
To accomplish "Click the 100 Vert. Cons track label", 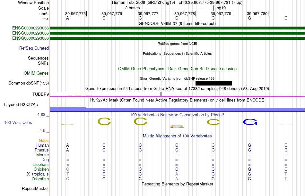I will [18, 122].
